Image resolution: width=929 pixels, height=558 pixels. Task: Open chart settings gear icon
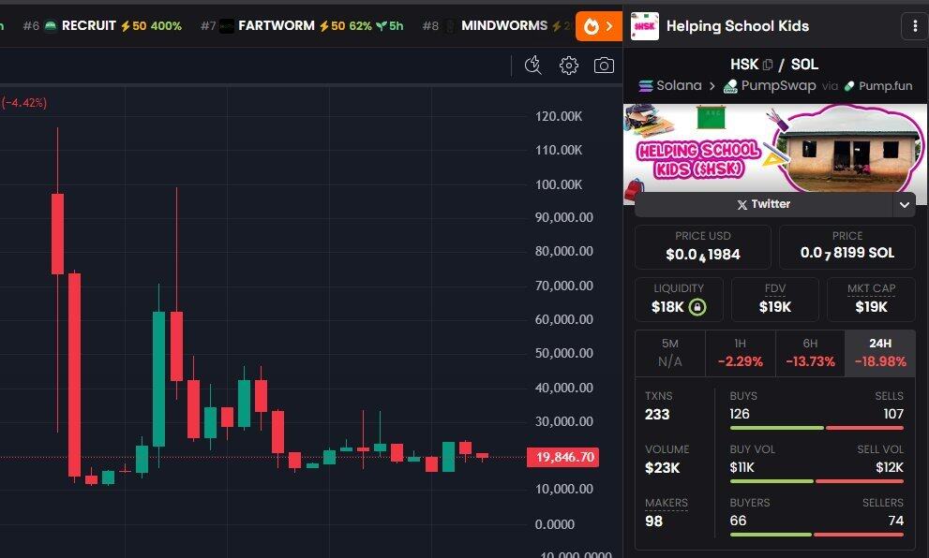pos(569,66)
